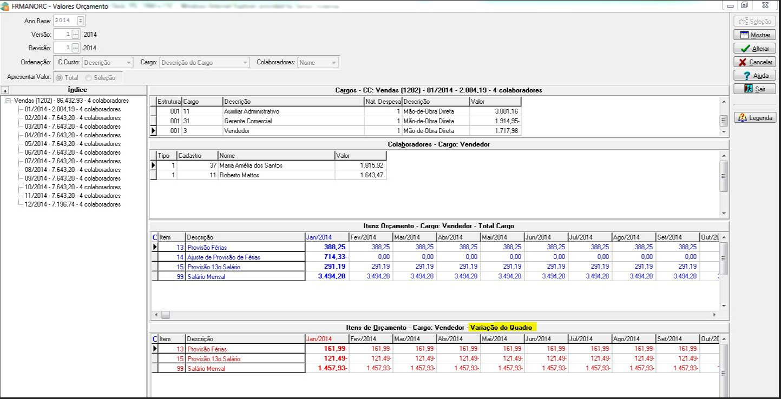The height and width of the screenshot is (399, 781).
Task: Click the Ano Base dropdown arrow
Action: [81, 21]
